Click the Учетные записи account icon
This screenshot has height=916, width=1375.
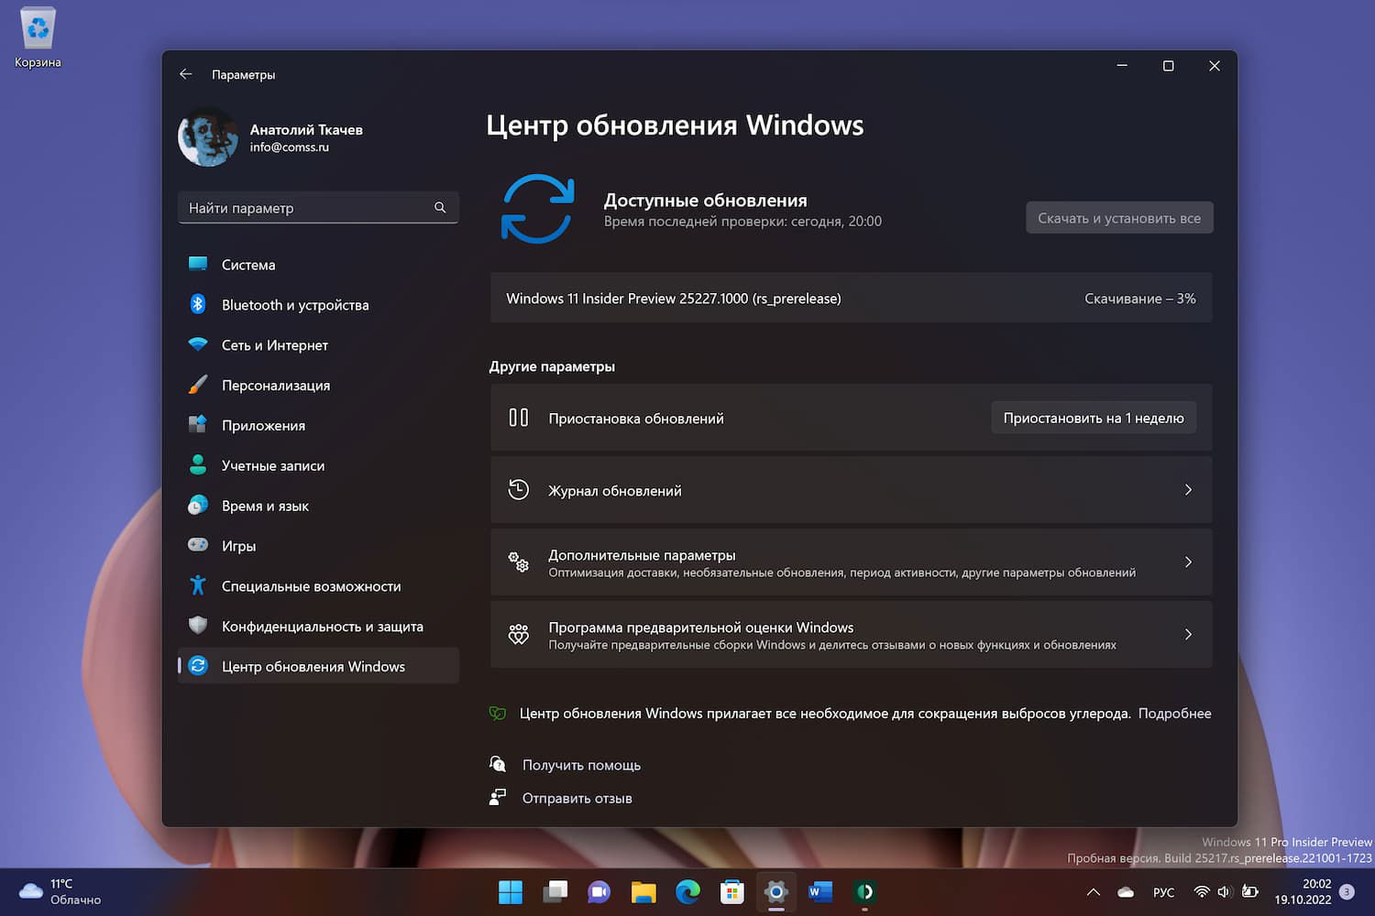click(198, 465)
